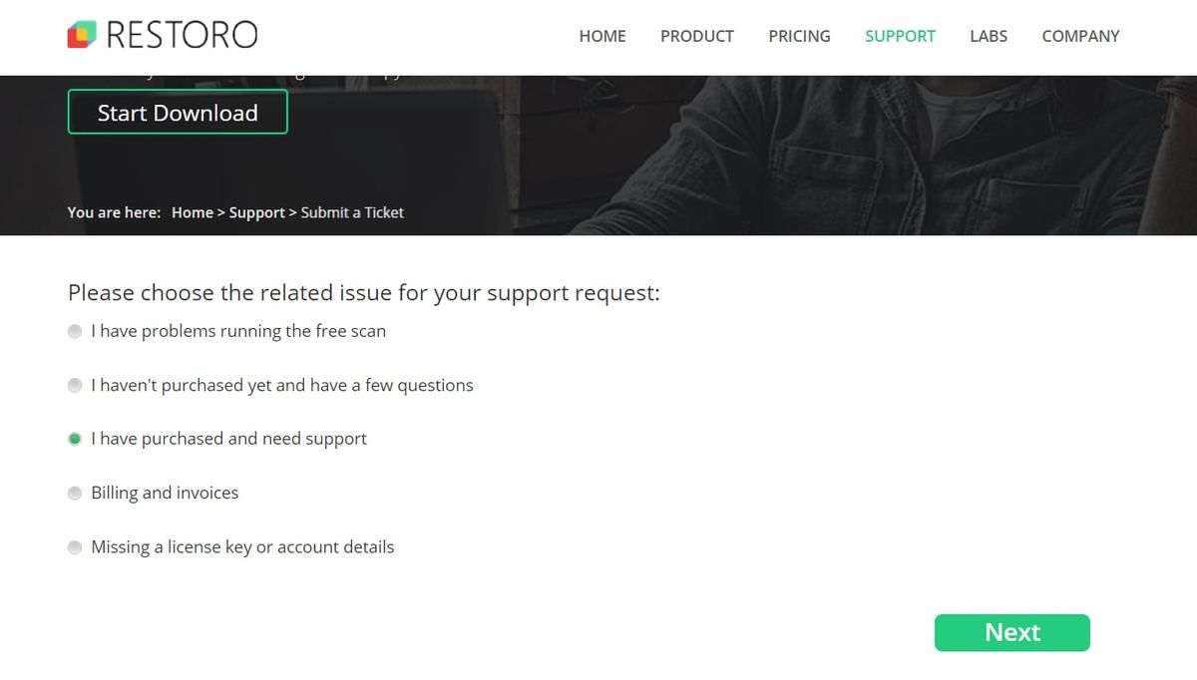Open the LABS menu item
1197x680 pixels.
pyautogui.click(x=989, y=36)
